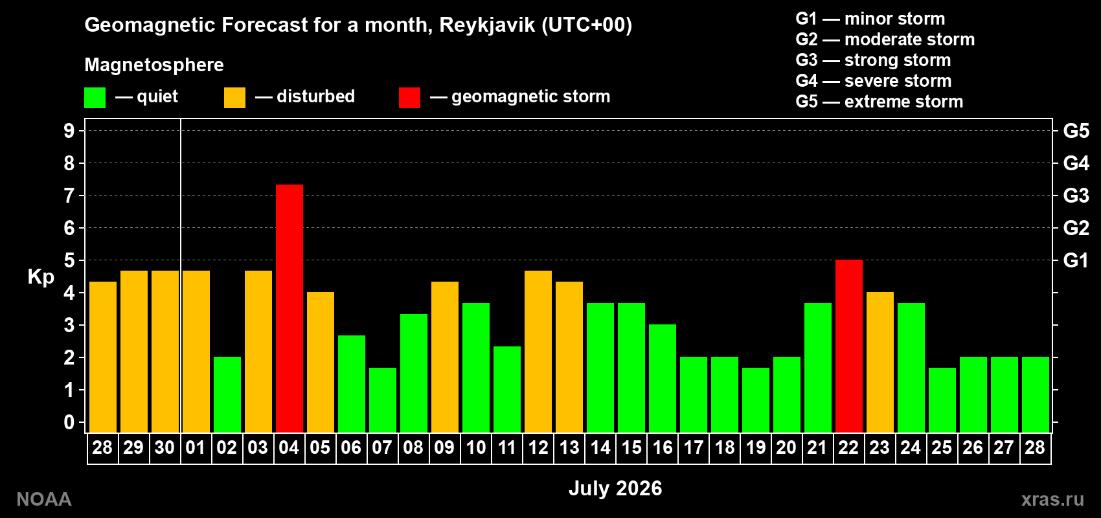Image resolution: width=1101 pixels, height=518 pixels.
Task: Click the date label 10 on axis
Action: point(475,447)
